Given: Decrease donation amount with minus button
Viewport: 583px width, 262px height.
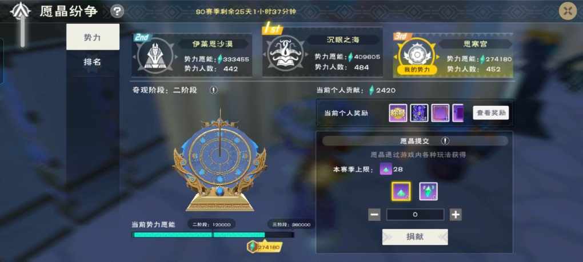Looking at the screenshot, I should tap(374, 215).
